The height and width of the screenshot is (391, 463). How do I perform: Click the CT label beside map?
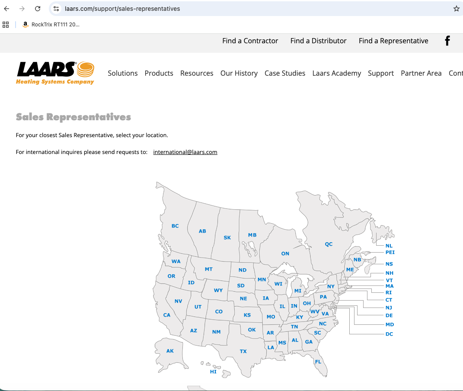[x=389, y=300]
